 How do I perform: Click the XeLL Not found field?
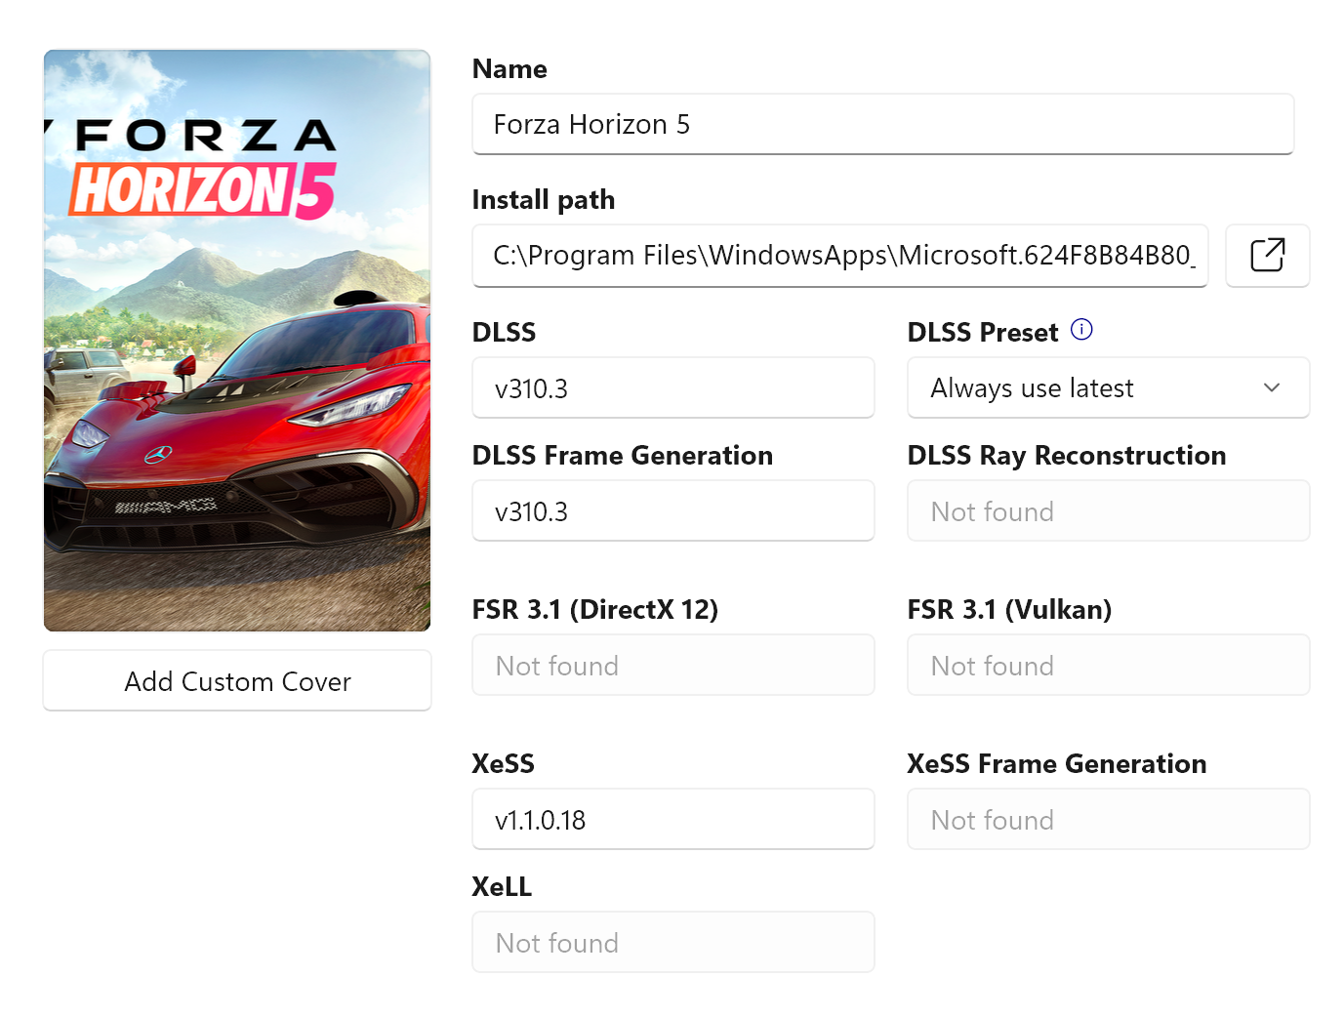pyautogui.click(x=672, y=943)
